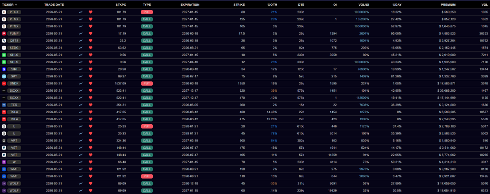Toggle the heart favorite on the W row

click(x=91, y=162)
